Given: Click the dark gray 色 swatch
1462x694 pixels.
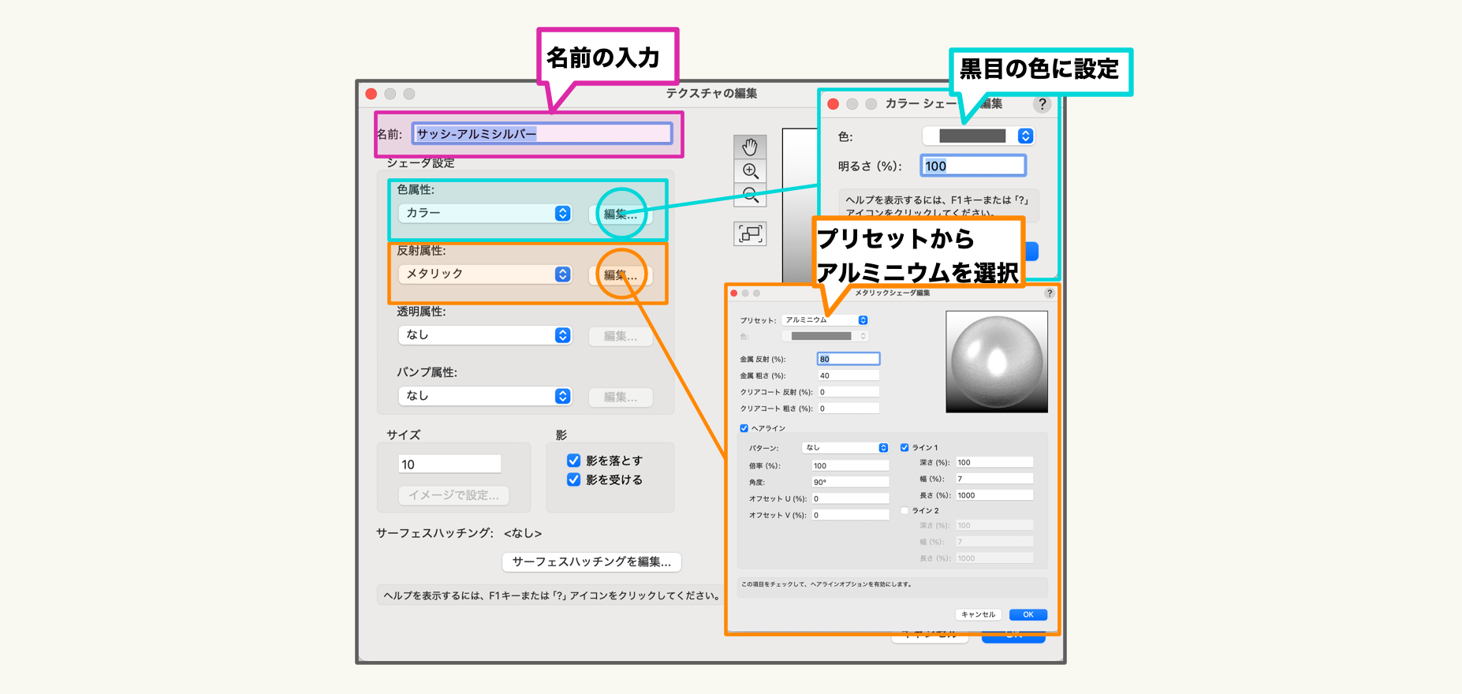Looking at the screenshot, I should click(972, 136).
